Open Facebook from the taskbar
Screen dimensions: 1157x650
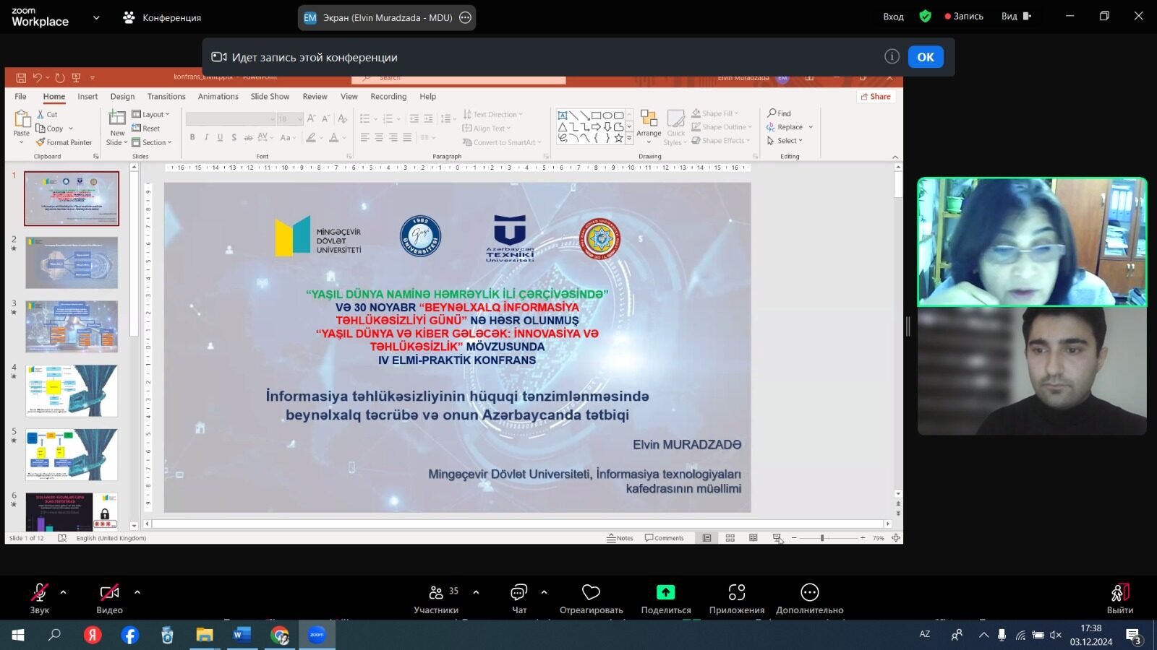coord(130,636)
